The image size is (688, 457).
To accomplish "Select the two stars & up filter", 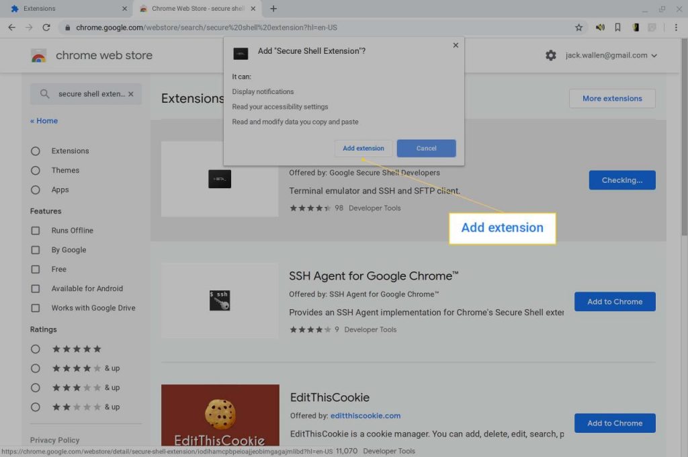I will pos(36,407).
